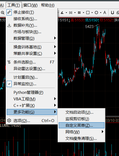Open angle line tool dropdown arrow
Viewport: 119px width, 156px height.
point(66,13)
